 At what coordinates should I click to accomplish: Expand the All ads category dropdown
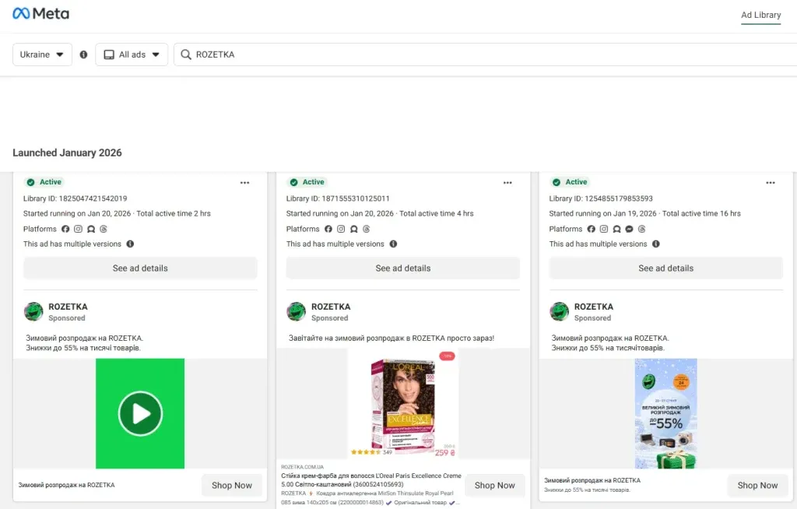pos(132,54)
